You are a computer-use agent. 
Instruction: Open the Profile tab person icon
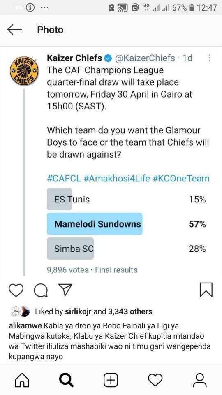pyautogui.click(x=200, y=380)
